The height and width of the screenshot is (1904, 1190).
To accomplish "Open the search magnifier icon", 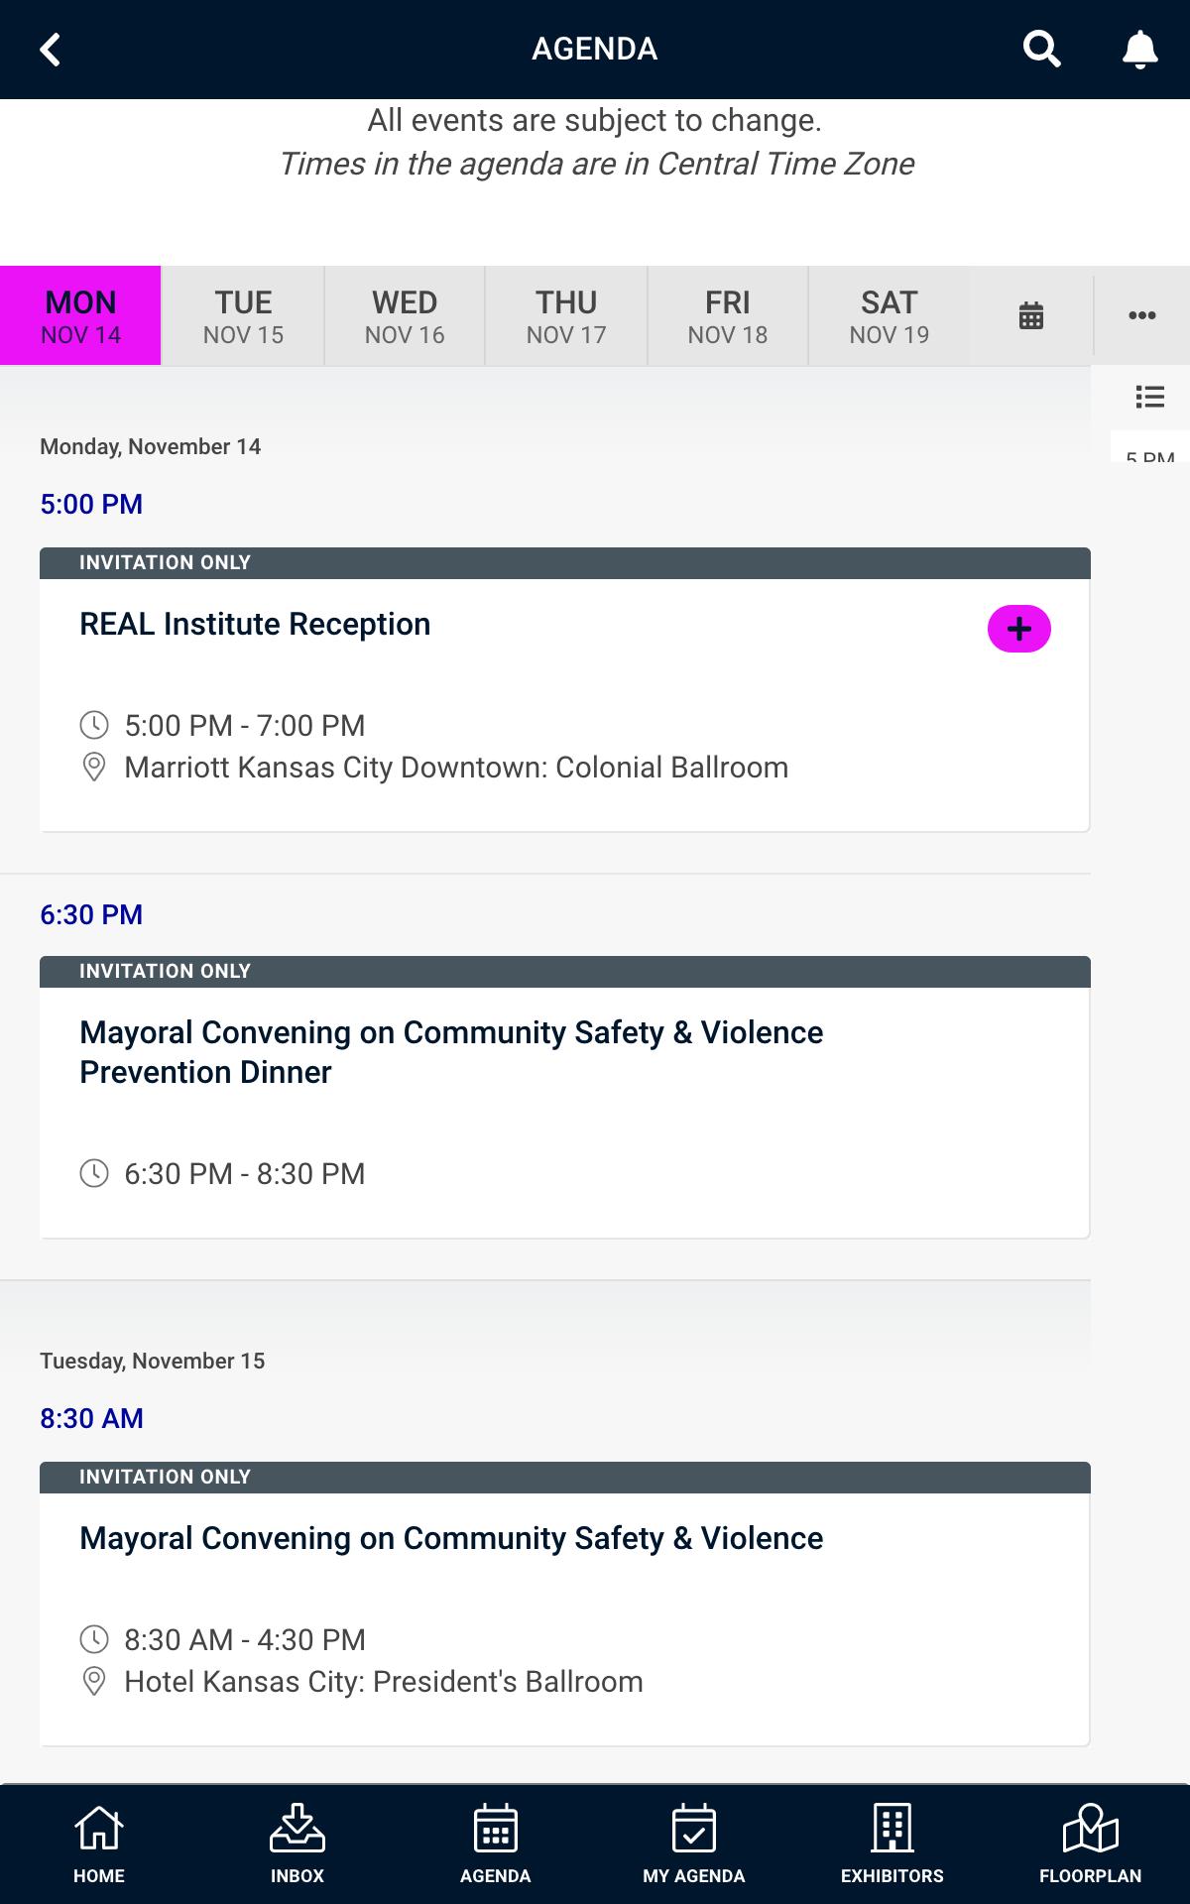I will 1041,49.
